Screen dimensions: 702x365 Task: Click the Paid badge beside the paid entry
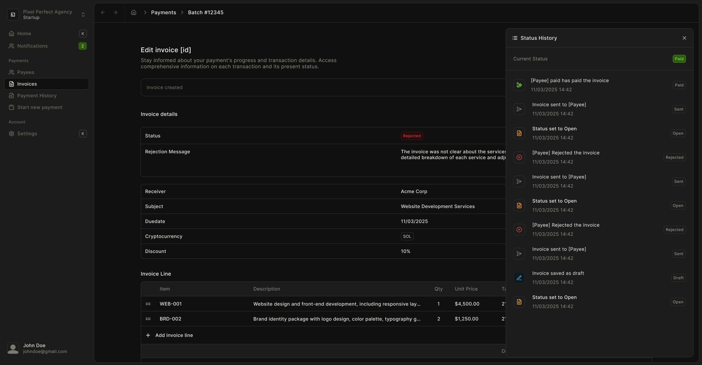tap(679, 85)
